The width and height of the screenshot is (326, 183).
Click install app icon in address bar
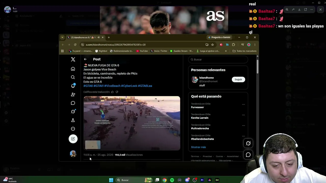[207, 45]
